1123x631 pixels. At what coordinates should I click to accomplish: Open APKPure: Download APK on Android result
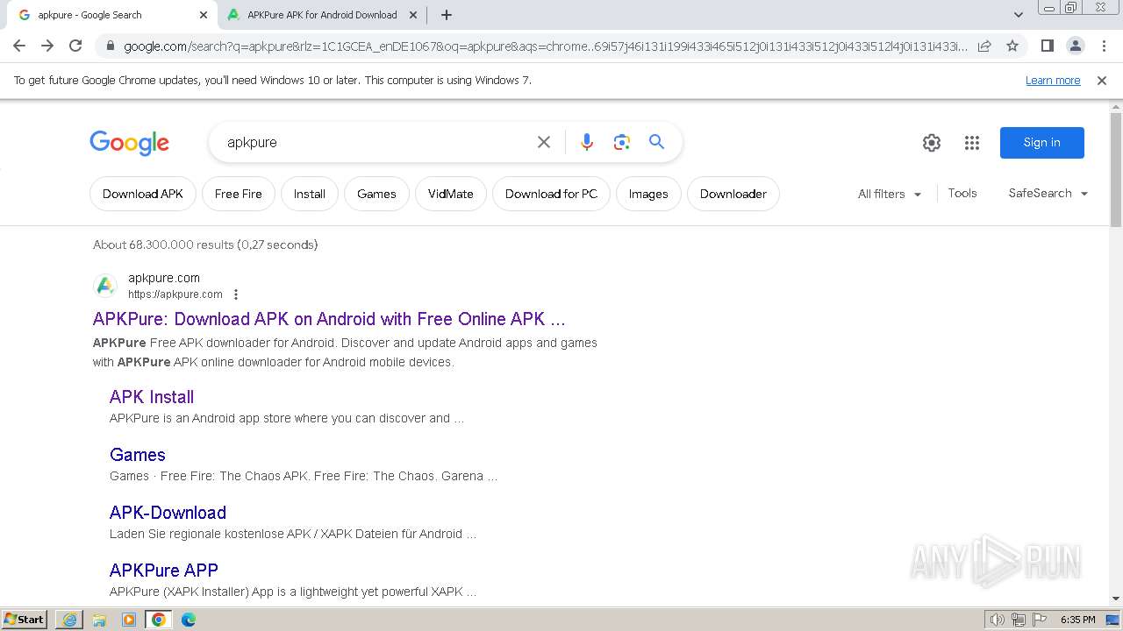pos(329,319)
